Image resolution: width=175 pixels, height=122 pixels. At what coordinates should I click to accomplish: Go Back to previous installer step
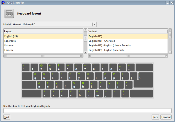tap(155, 117)
